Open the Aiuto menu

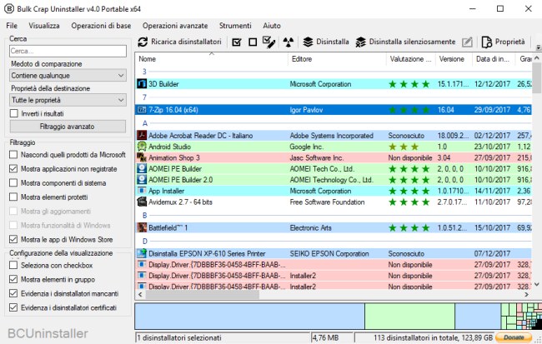272,26
